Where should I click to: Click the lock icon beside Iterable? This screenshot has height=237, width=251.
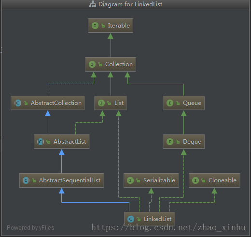click(103, 26)
